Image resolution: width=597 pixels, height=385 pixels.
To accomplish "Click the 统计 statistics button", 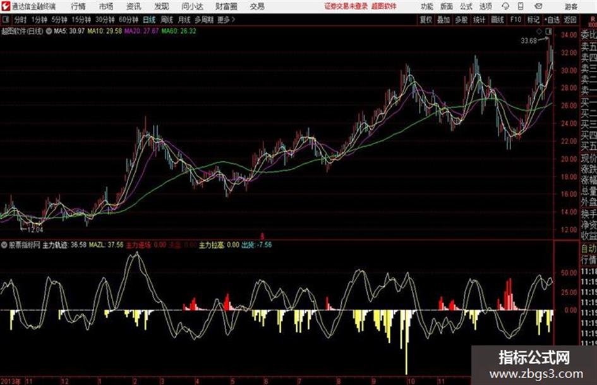I will 479,20.
